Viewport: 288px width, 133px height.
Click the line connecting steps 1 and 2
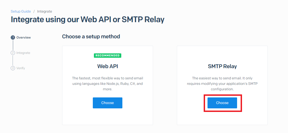(13, 45)
